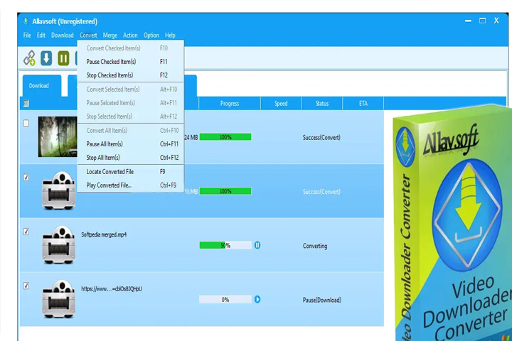The width and height of the screenshot is (512, 341).
Task: Uncheck the Softpedia merged.mp4 checkbox
Action: 26,232
